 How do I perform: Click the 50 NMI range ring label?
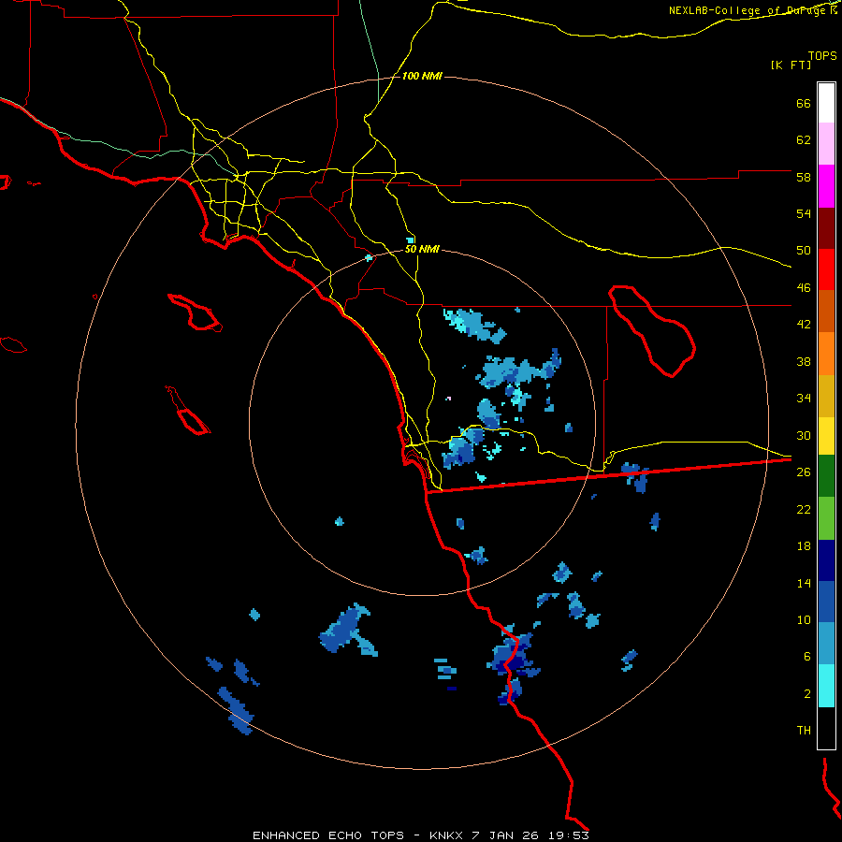422,249
